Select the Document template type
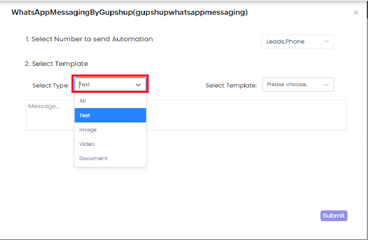 click(110, 158)
